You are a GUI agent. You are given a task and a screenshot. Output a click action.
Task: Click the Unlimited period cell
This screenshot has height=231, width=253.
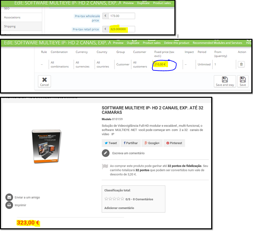204,64
